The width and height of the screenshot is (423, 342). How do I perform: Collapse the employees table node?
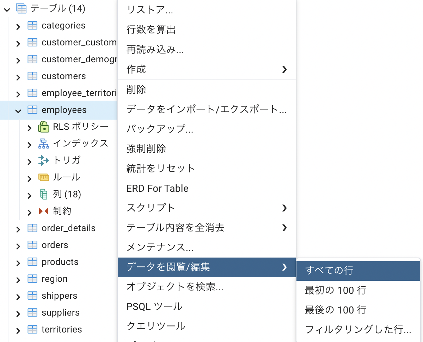click(18, 110)
